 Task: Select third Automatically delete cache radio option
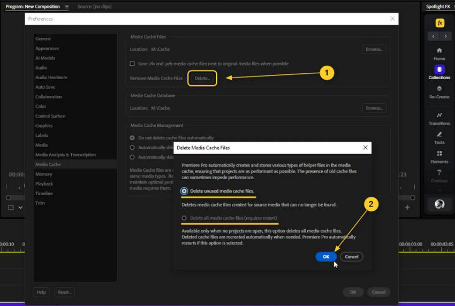pos(132,157)
